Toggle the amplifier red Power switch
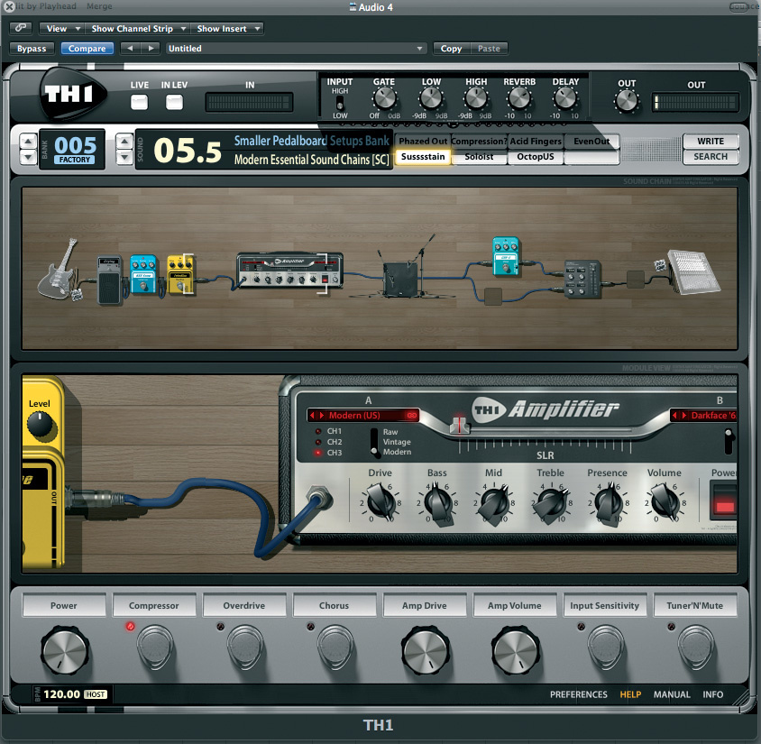This screenshot has width=761, height=744. pos(724,501)
